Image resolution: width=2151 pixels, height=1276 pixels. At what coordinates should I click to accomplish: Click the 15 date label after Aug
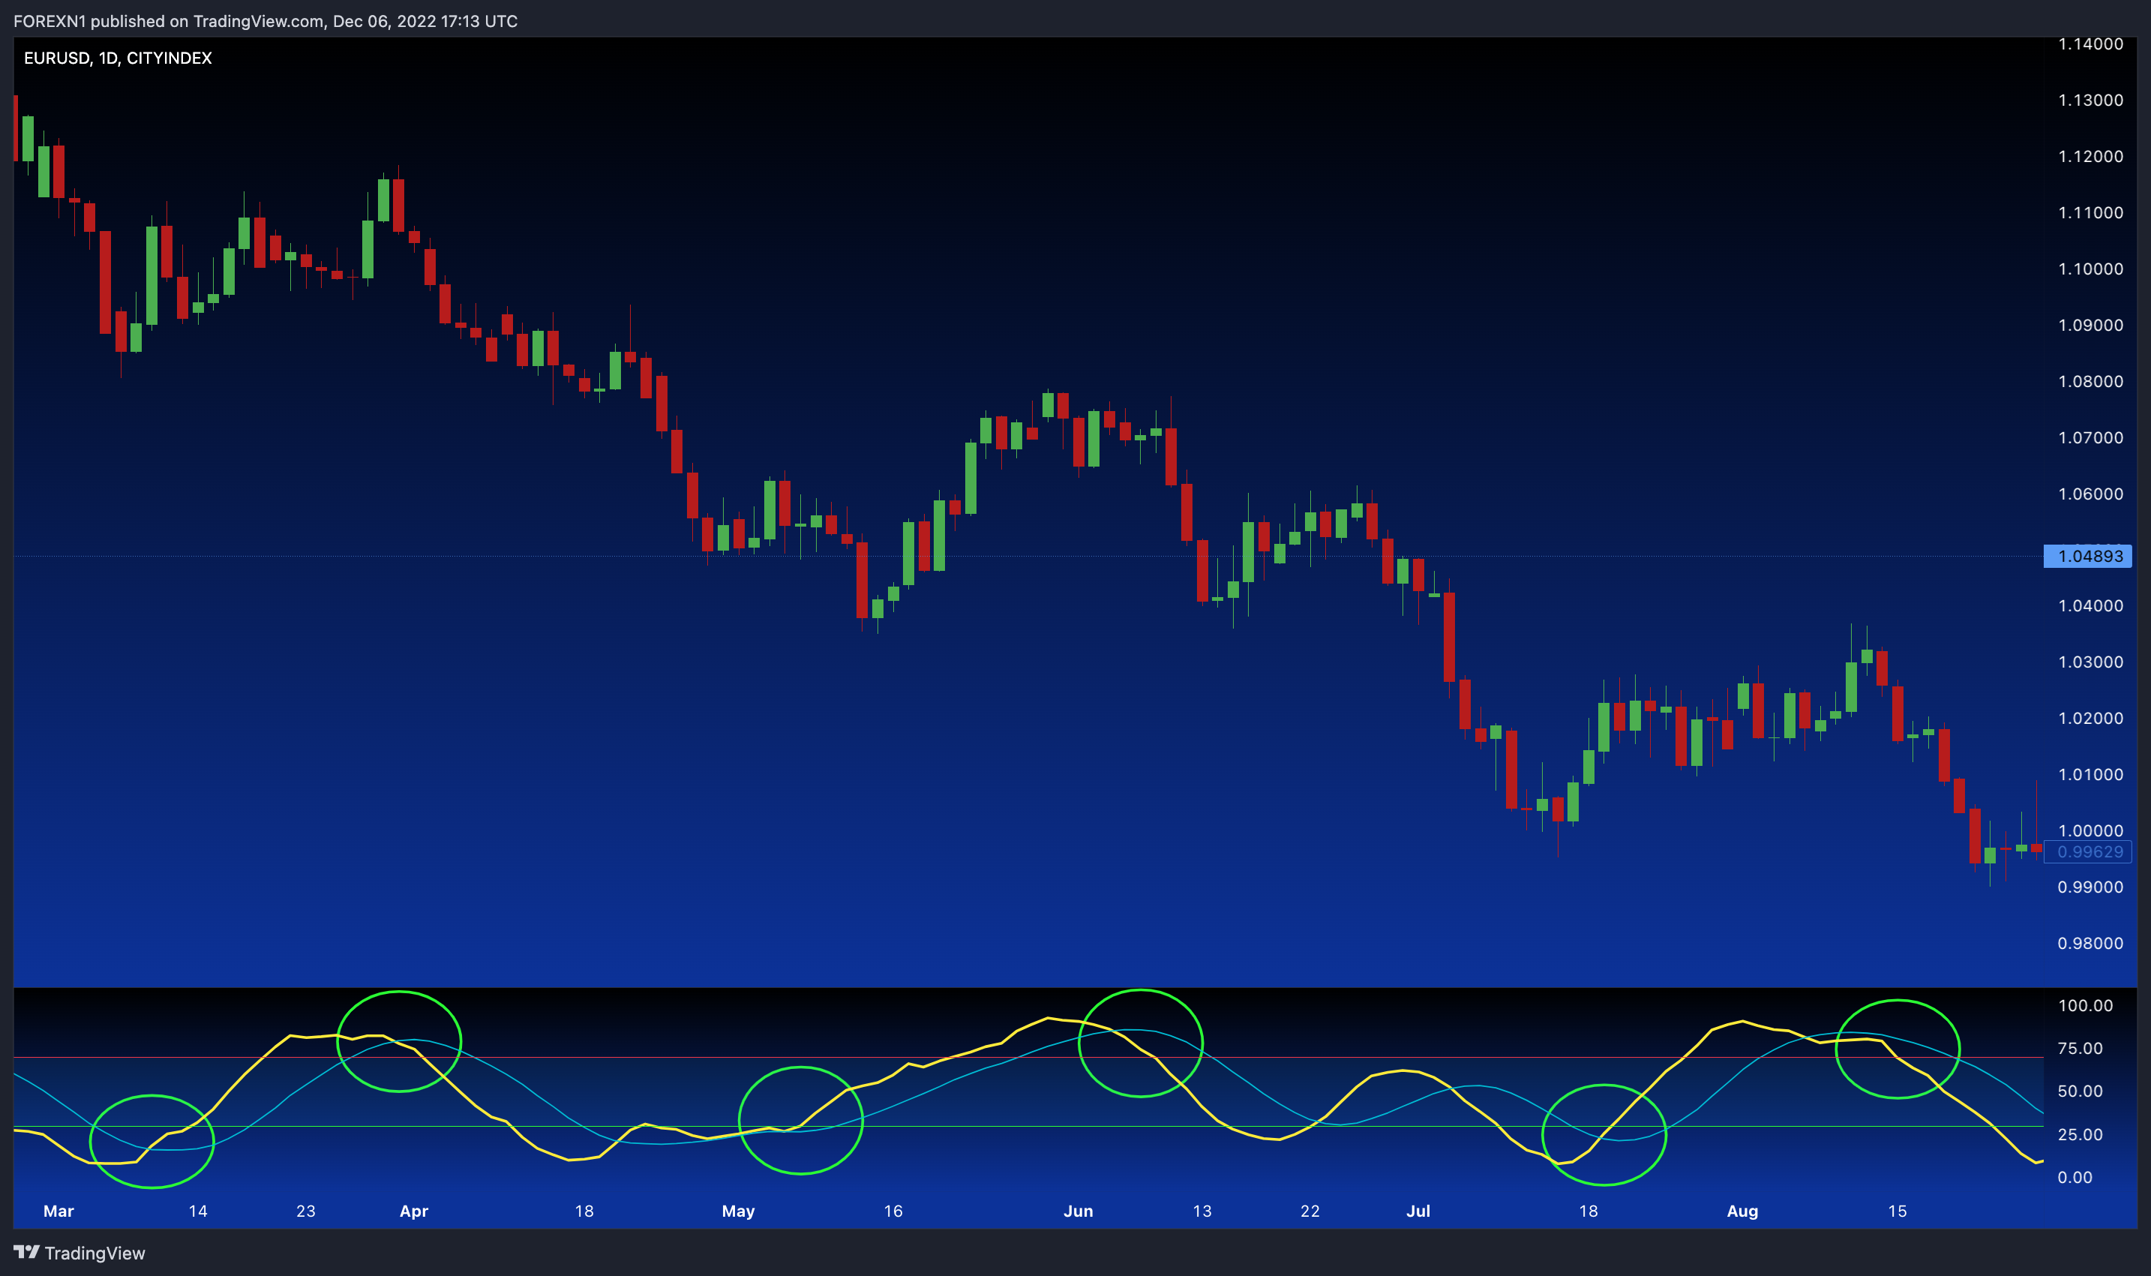click(x=1897, y=1211)
